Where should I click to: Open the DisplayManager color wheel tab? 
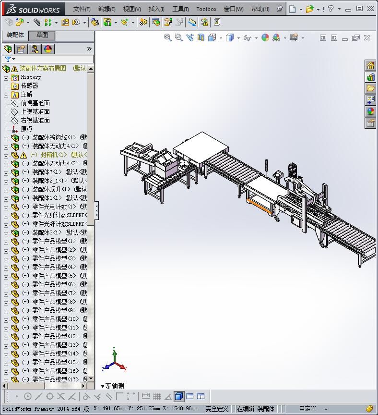pos(48,49)
